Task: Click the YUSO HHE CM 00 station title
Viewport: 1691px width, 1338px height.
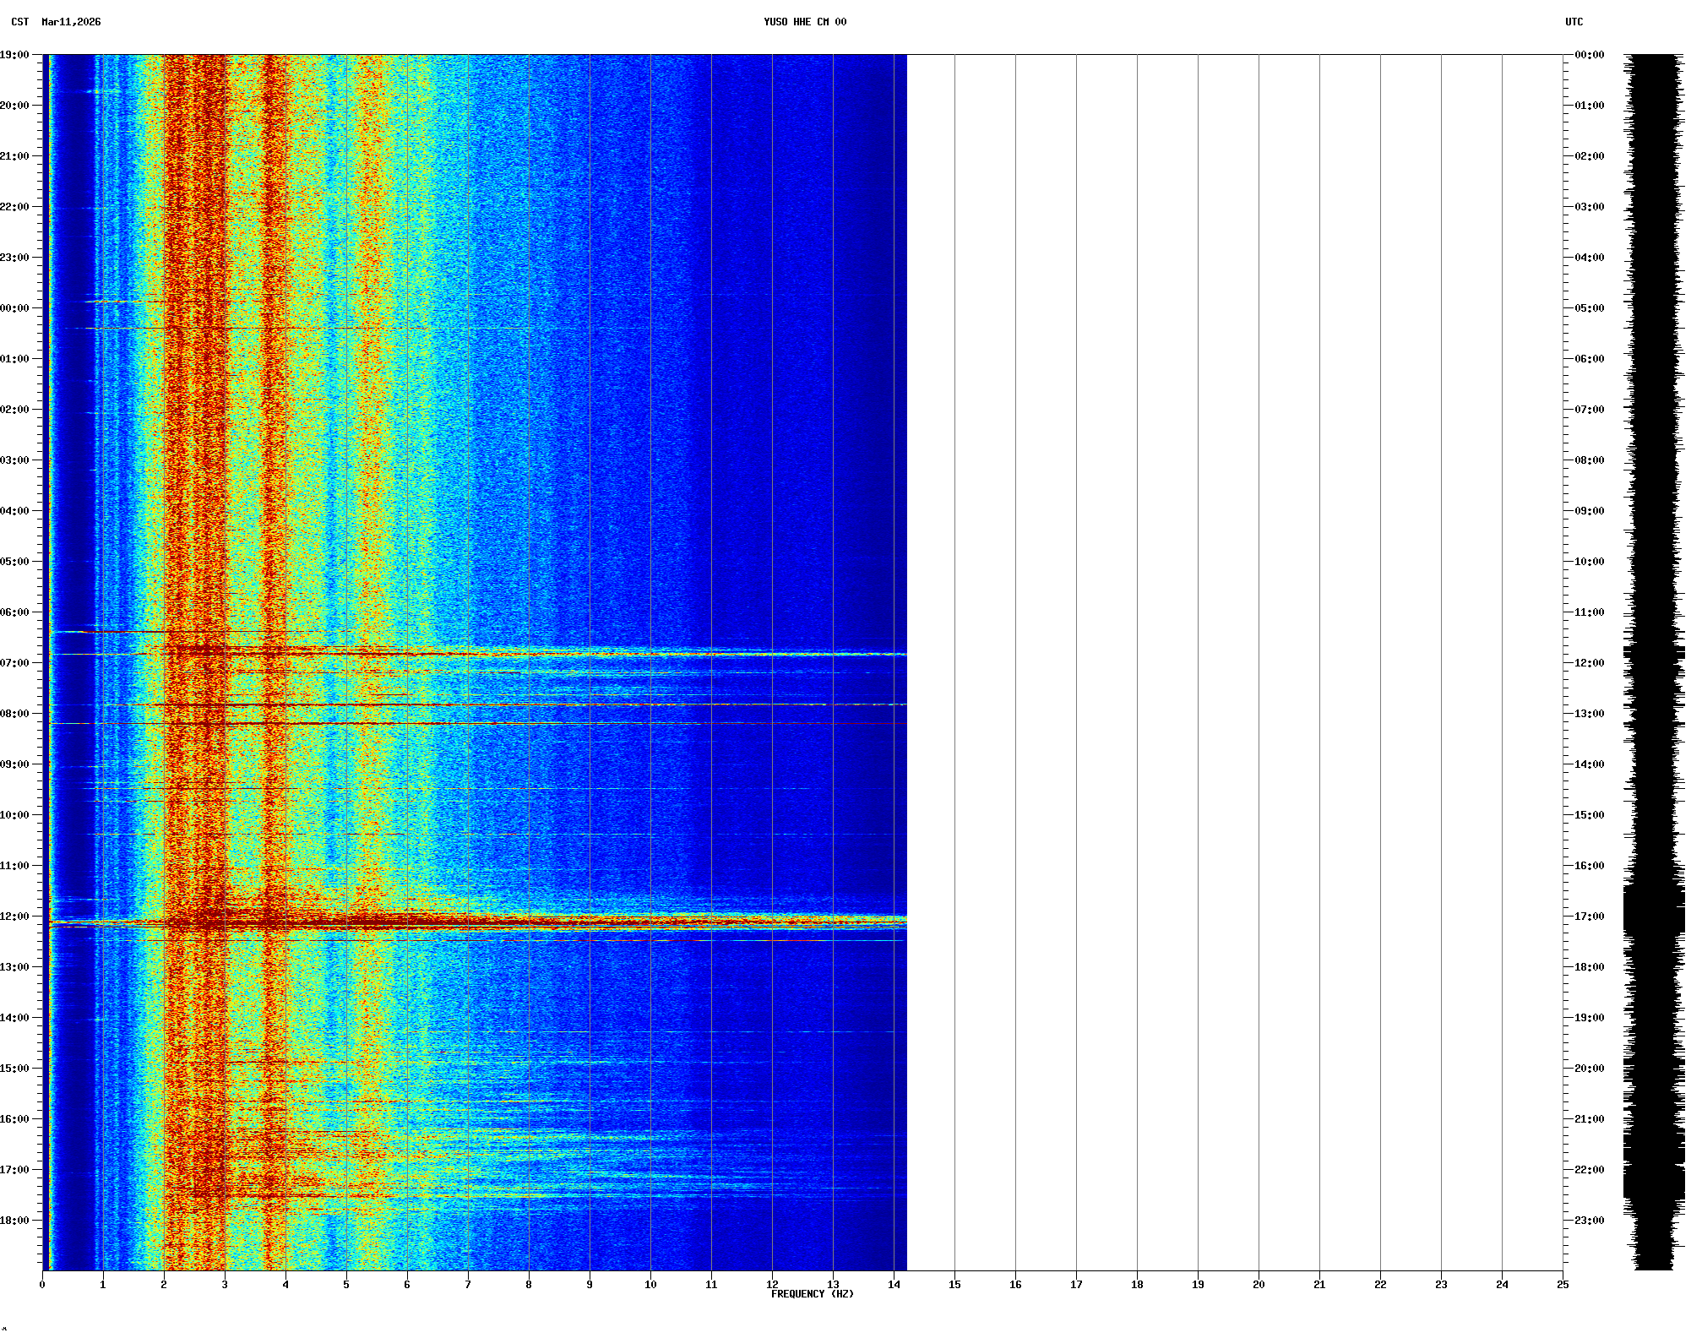Action: coord(804,22)
